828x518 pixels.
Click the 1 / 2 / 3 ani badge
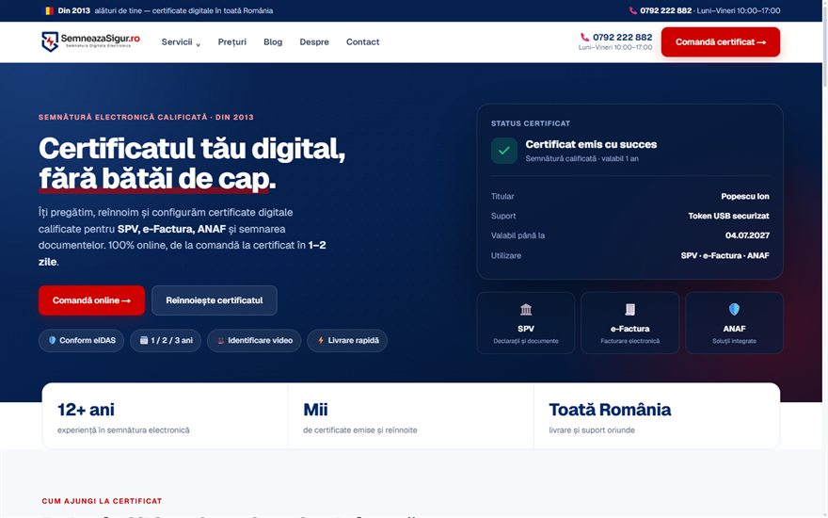(166, 340)
